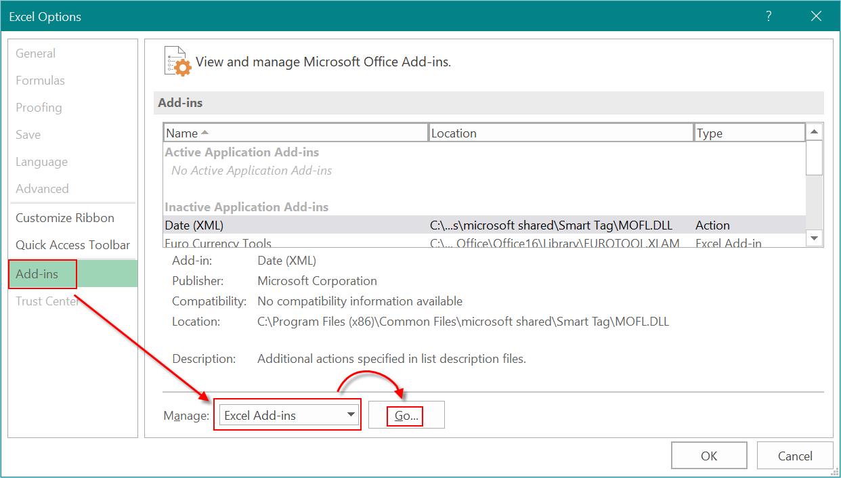Sort list by the Location column header
Viewport: 841px width, 478px height.
[561, 133]
